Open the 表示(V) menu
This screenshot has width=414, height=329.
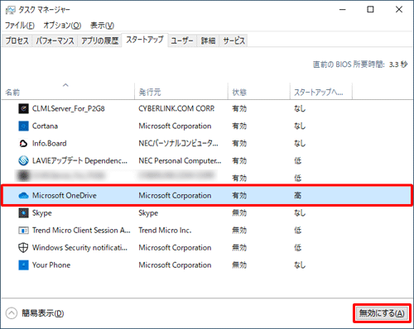pos(102,26)
